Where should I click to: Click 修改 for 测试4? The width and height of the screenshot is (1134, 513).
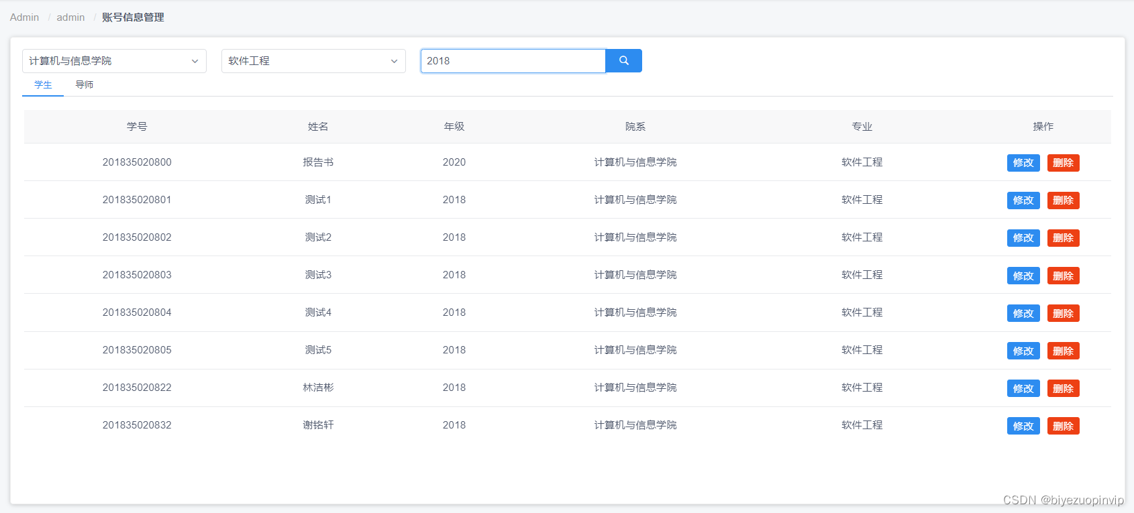1023,313
